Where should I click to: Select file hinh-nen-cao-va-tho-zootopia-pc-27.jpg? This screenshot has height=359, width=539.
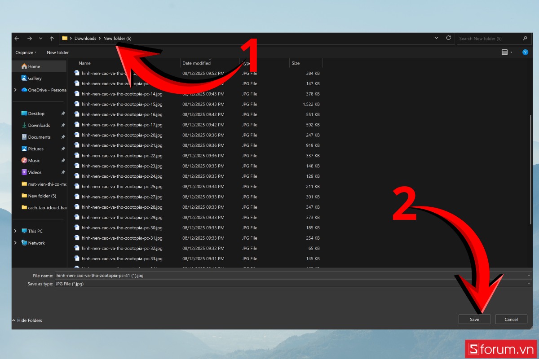point(122,197)
